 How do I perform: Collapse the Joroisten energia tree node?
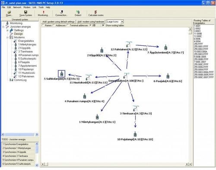tap(3, 27)
